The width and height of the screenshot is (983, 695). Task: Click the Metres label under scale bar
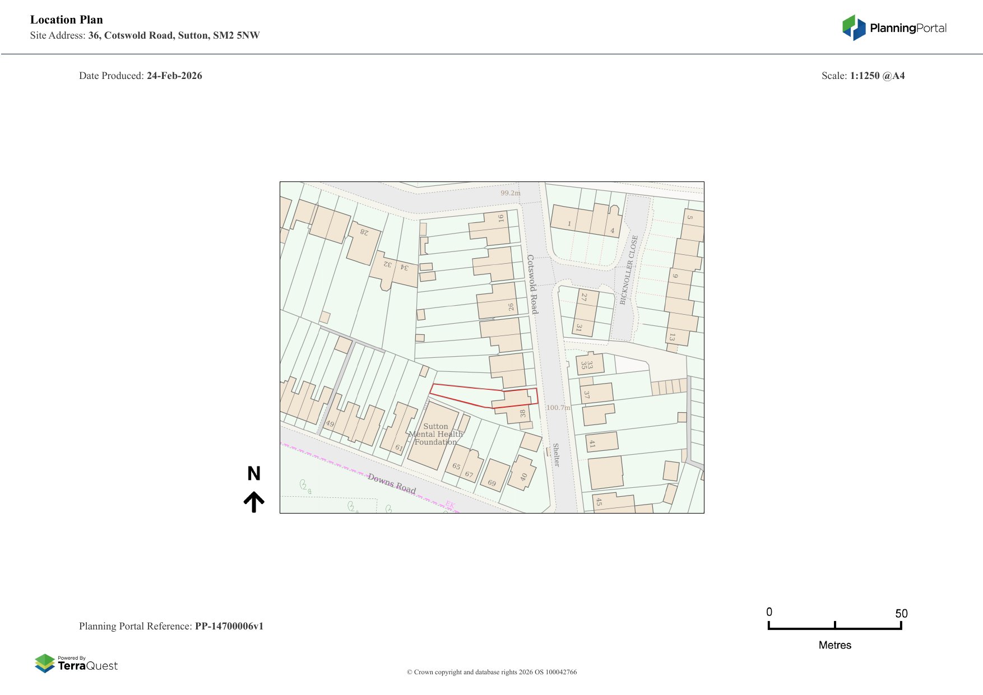[834, 645]
